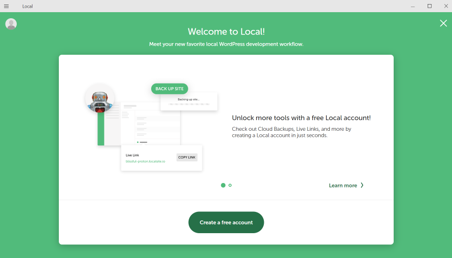Click the 'Local' title bar label
This screenshot has width=452, height=258.
pos(27,6)
